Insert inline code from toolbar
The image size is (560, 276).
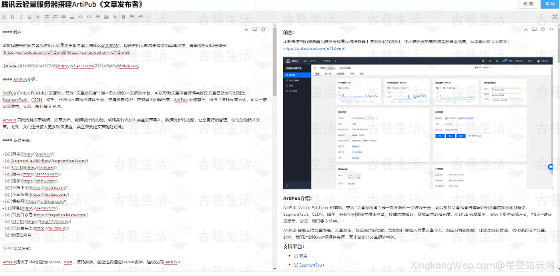tap(81, 17)
